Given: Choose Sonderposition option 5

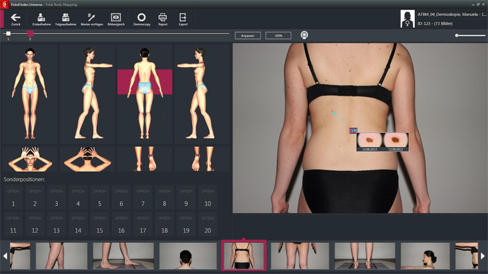Looking at the screenshot, I should pyautogui.click(x=100, y=197).
